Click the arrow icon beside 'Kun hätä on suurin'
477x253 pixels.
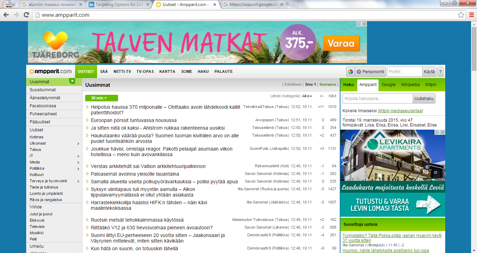(x=87, y=248)
